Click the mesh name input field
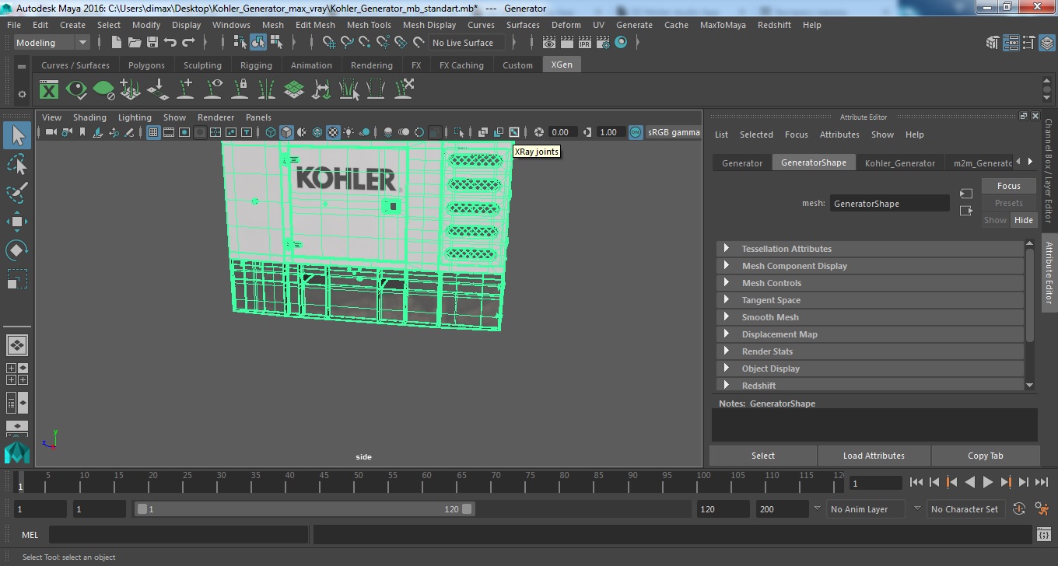 [x=889, y=204]
